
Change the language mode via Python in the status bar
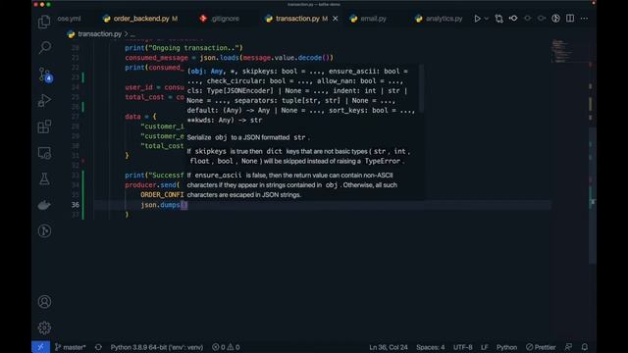pos(506,347)
